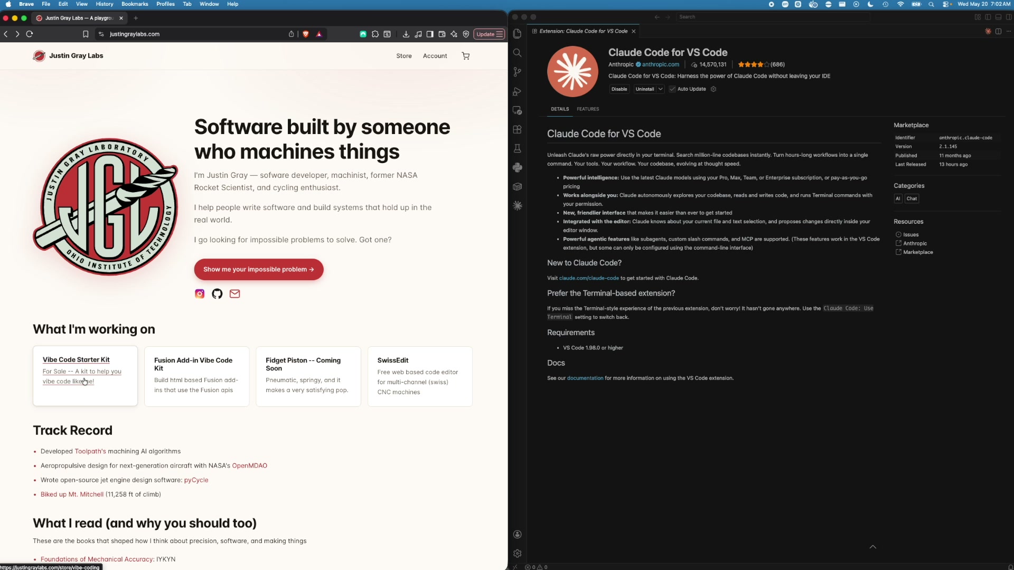The width and height of the screenshot is (1014, 570).
Task: Uninstall the Claude Code extension
Action: pos(645,89)
